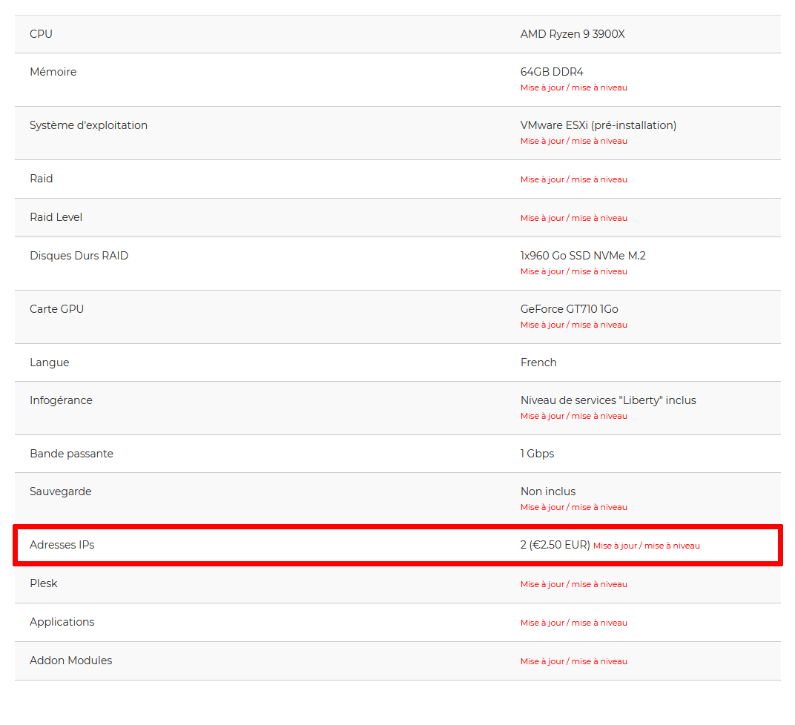The image size is (795, 725).
Task: Open upgrade link under VMware ESXi operating system
Action: [x=573, y=141]
